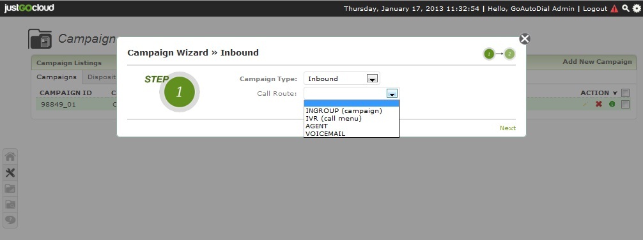View info for campaign 98849_01
Screen dimensions: 643x240
(612, 105)
